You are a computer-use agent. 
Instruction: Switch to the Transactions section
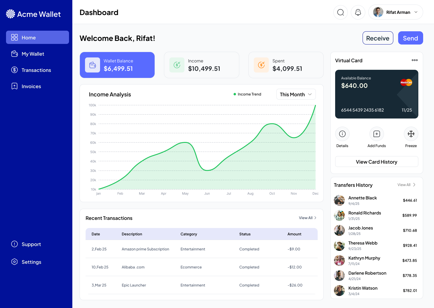(x=36, y=70)
